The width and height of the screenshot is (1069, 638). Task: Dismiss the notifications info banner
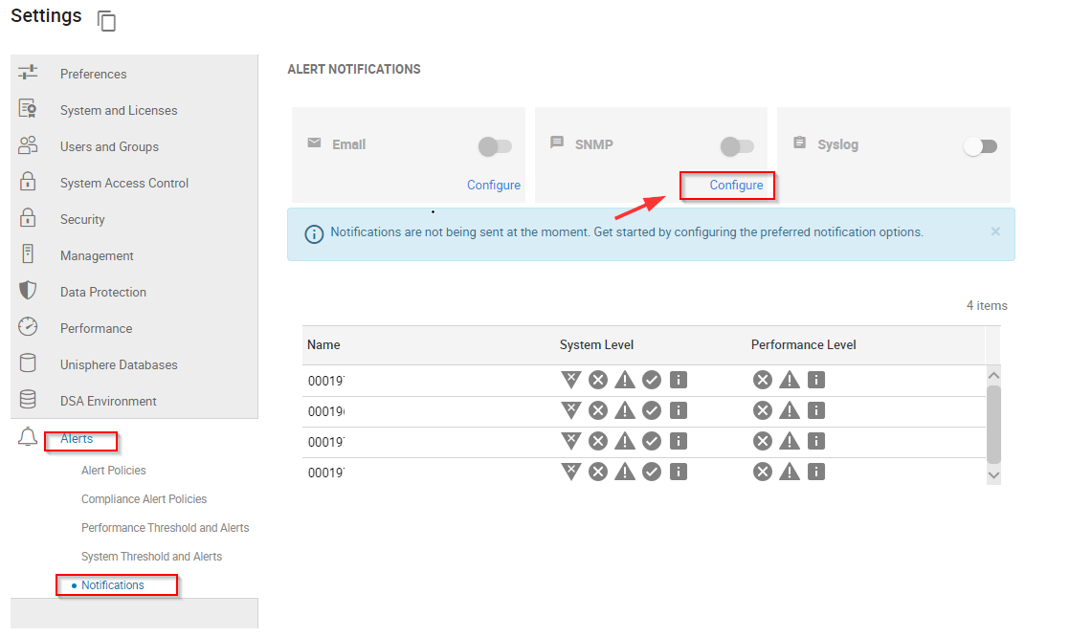click(995, 231)
